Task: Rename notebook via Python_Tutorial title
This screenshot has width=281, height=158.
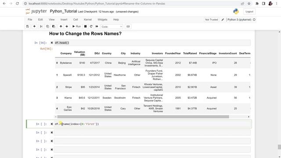Action: tap(63, 11)
